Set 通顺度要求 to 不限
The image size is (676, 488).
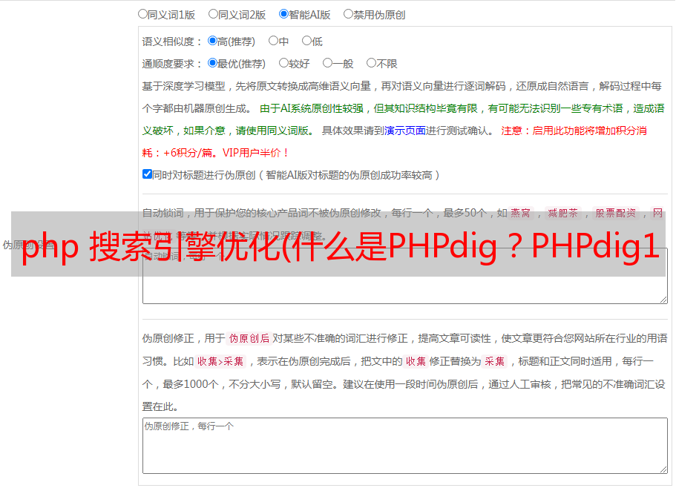coord(371,63)
